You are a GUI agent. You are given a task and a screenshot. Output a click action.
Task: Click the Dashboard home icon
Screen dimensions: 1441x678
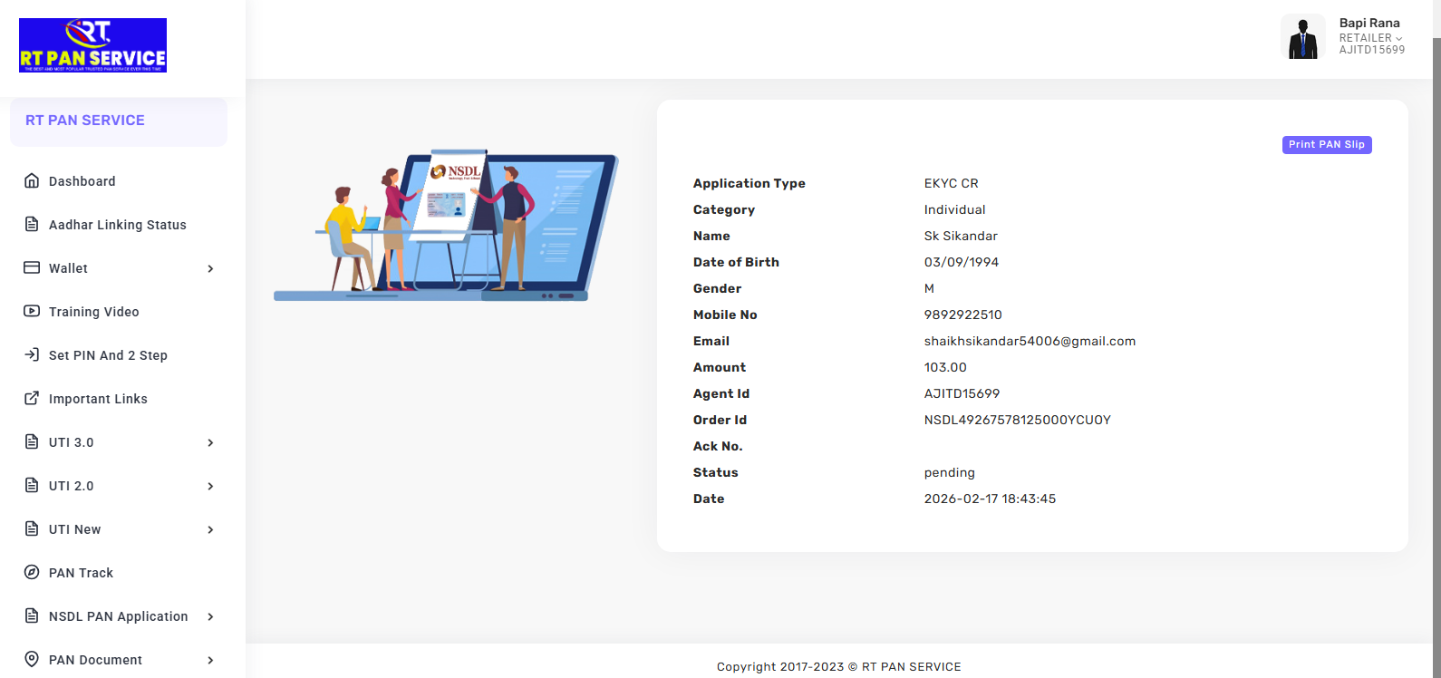tap(32, 180)
